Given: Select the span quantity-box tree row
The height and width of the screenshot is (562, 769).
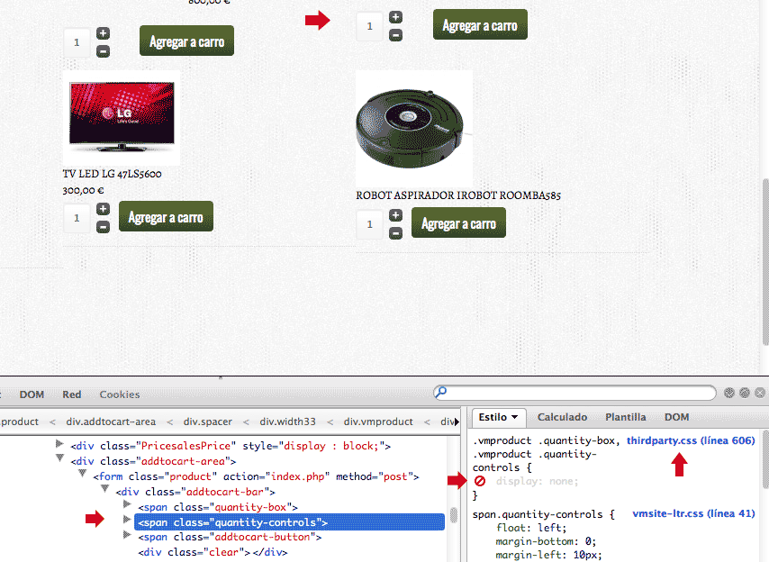Looking at the screenshot, I should click(218, 507).
